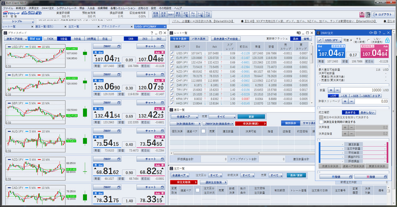397x207 pixels.
Task: Open chart icon for USD/JPY row in rate list
Action: [x=172, y=53]
